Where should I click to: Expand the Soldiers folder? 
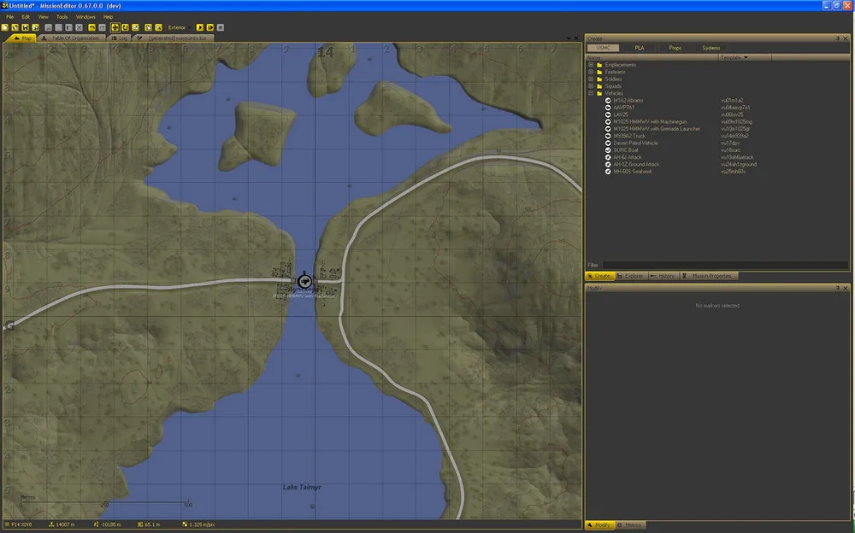[591, 79]
